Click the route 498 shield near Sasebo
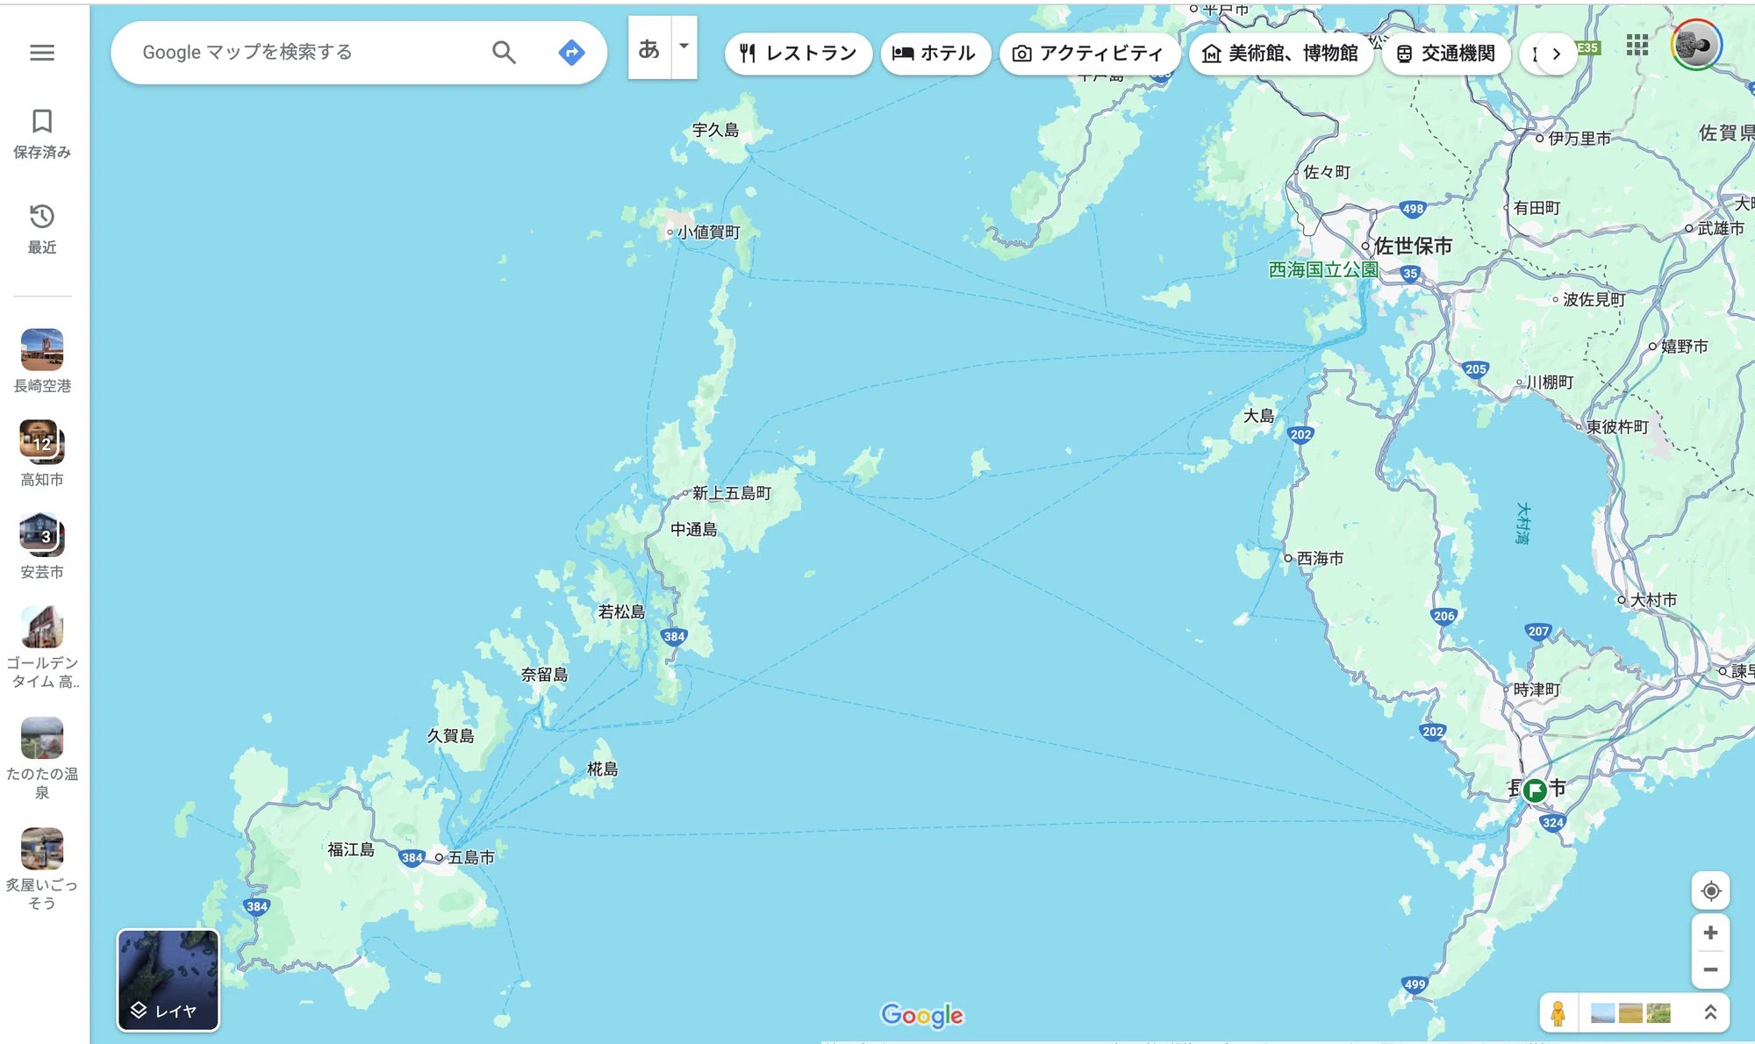This screenshot has height=1044, width=1755. [1413, 209]
